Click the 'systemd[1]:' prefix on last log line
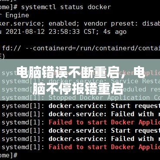This screenshot has width=160, height=160. [23, 147]
